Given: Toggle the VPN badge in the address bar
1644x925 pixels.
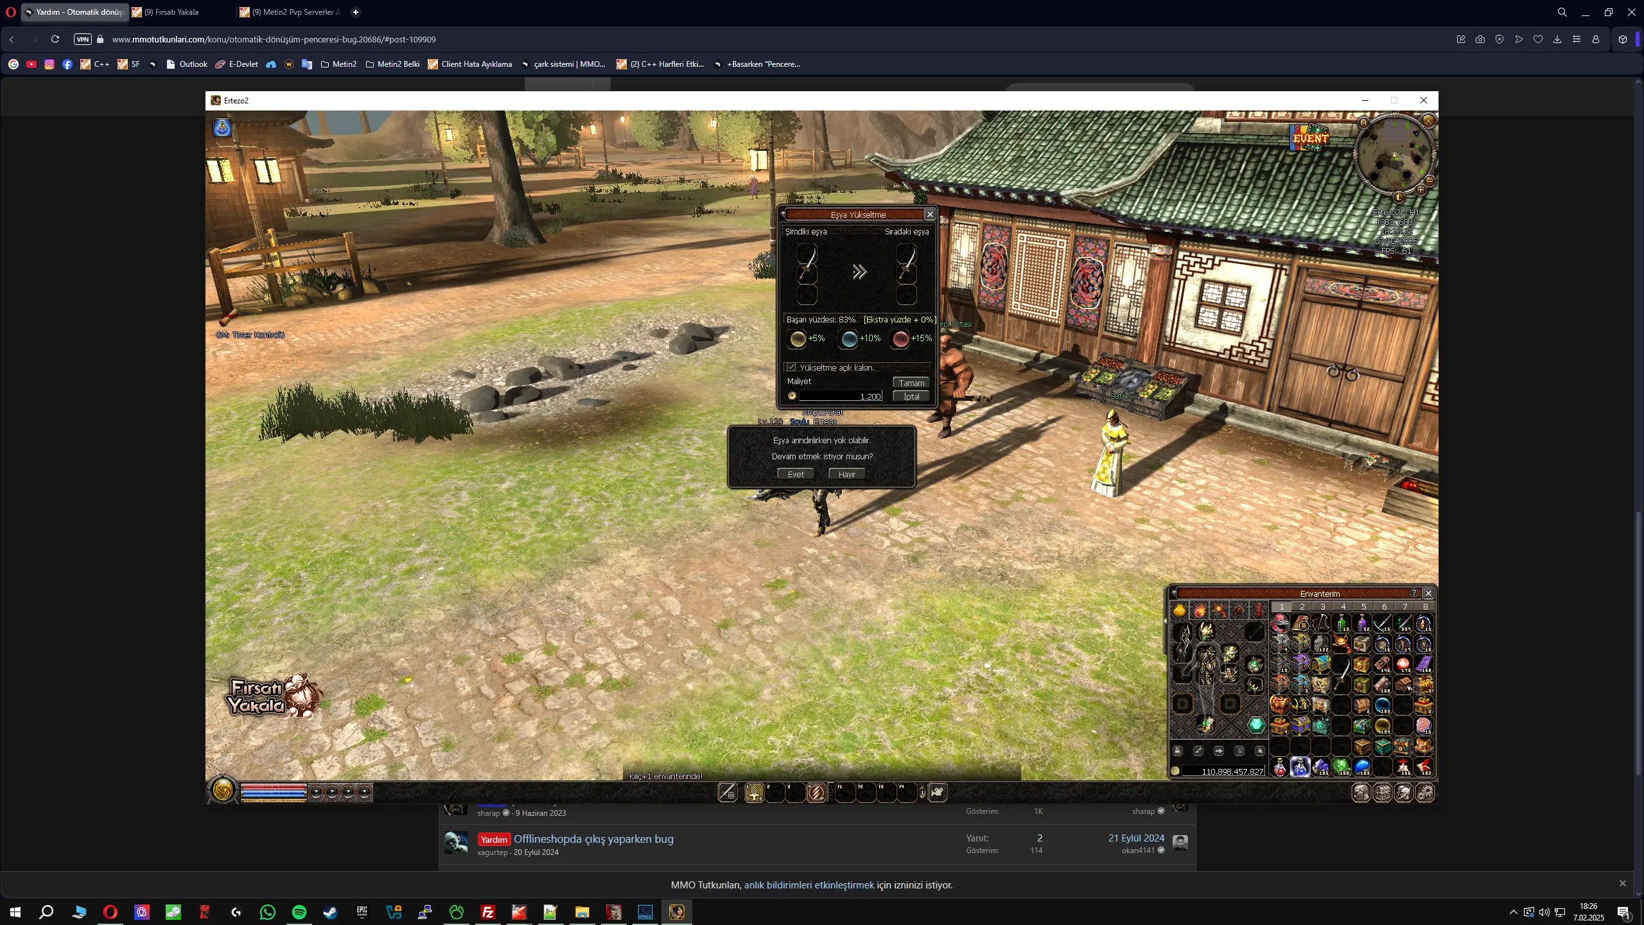Looking at the screenshot, I should pyautogui.click(x=82, y=39).
